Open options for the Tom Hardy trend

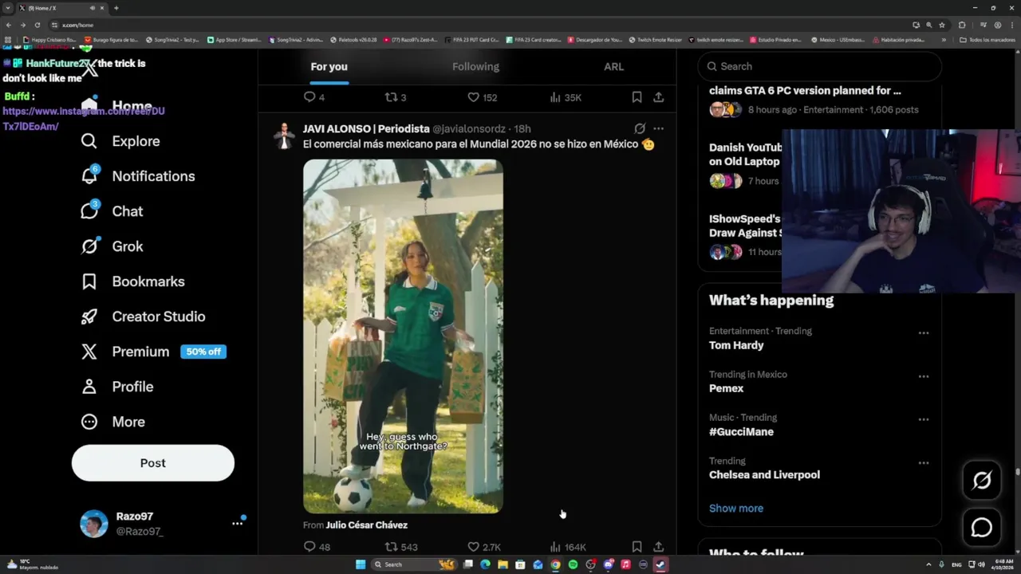(x=923, y=333)
